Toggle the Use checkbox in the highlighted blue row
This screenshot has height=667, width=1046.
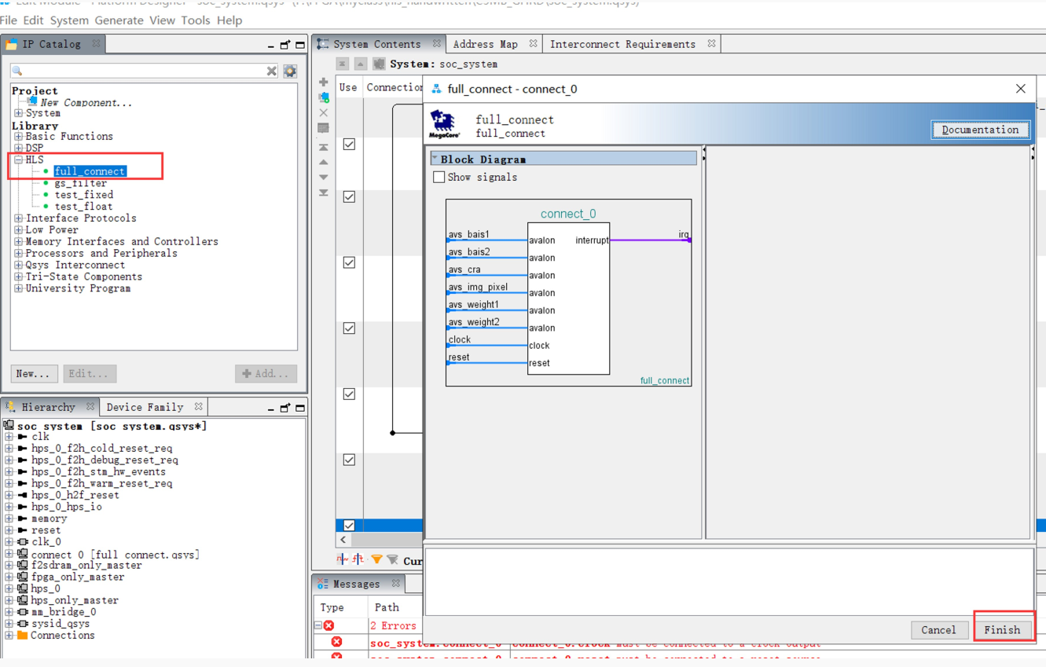[x=349, y=525]
